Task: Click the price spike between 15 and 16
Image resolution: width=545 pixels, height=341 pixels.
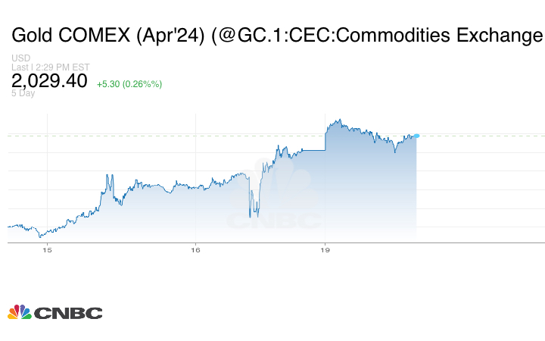Action: [x=109, y=177]
